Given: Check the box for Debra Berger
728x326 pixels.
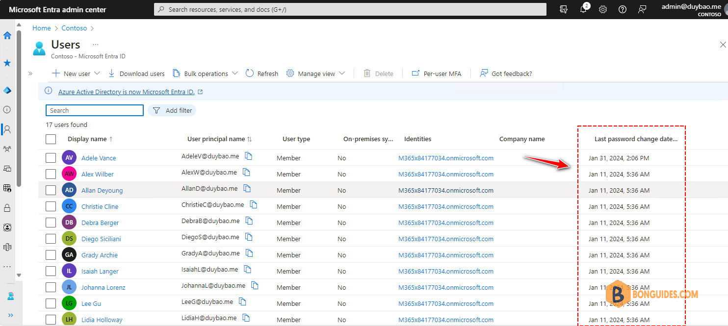Looking at the screenshot, I should (x=51, y=223).
